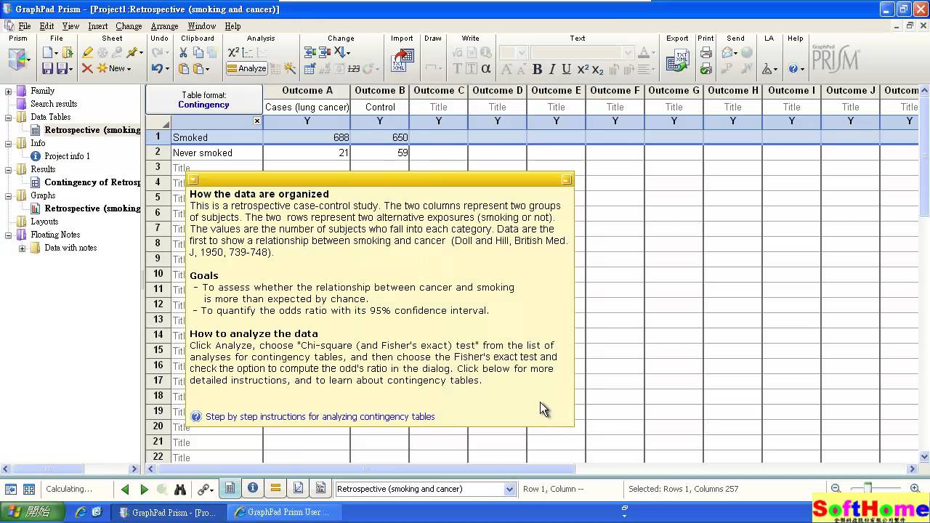Click the zoom slider handle
Screen dimensions: 930x523
[x=868, y=488]
